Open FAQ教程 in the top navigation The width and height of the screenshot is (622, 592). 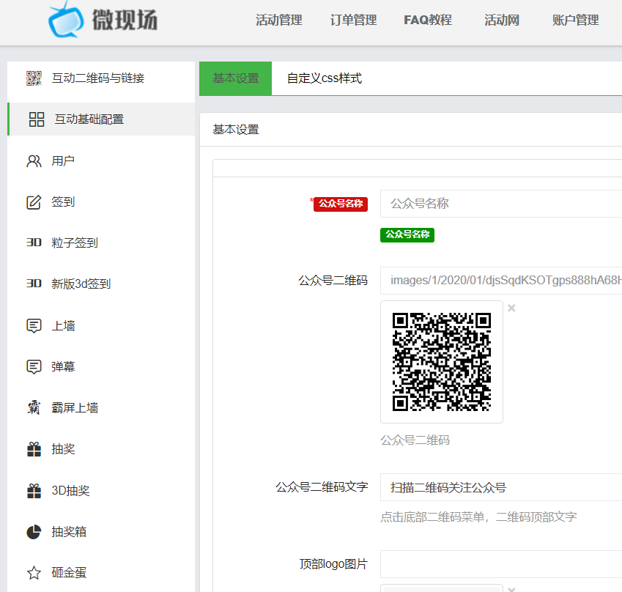pos(428,20)
